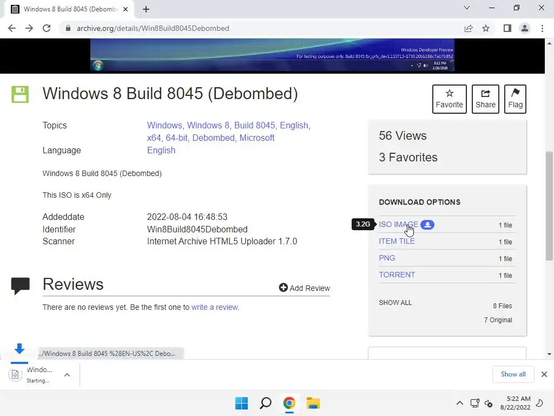Click the PNG download option

[x=387, y=258]
